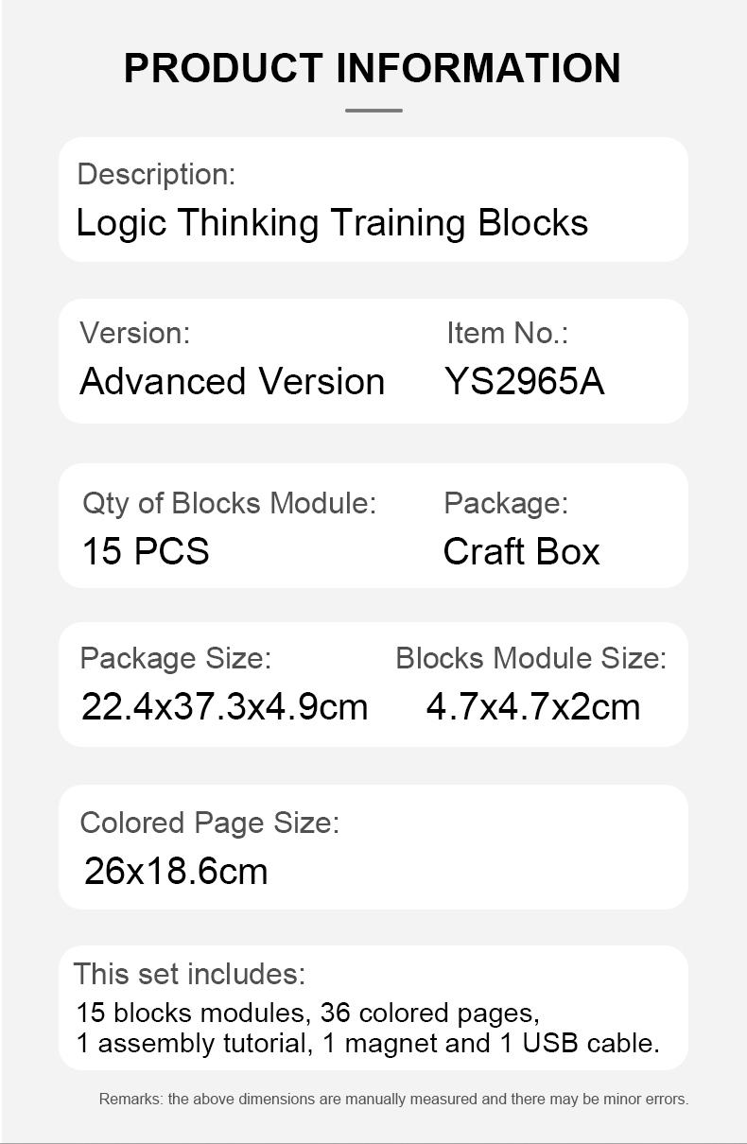Select the Advanced Version value
747x1144 pixels.
pos(233,382)
